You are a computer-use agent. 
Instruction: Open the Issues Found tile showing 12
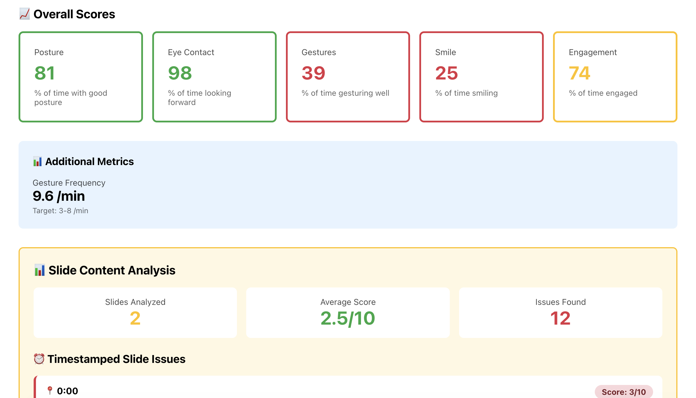tap(560, 312)
